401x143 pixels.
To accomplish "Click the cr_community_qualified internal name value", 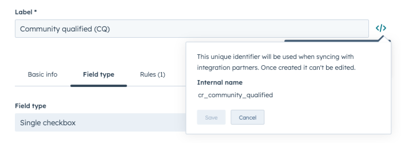I will pyautogui.click(x=235, y=95).
